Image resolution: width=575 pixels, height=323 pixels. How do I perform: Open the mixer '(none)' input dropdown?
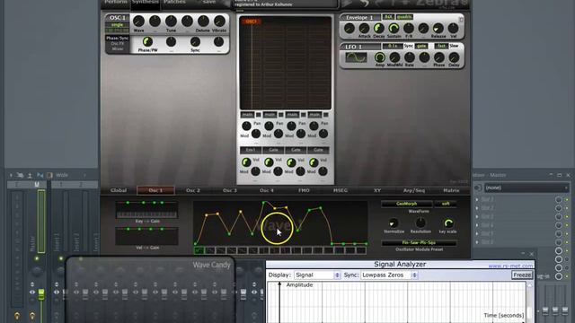(526, 188)
